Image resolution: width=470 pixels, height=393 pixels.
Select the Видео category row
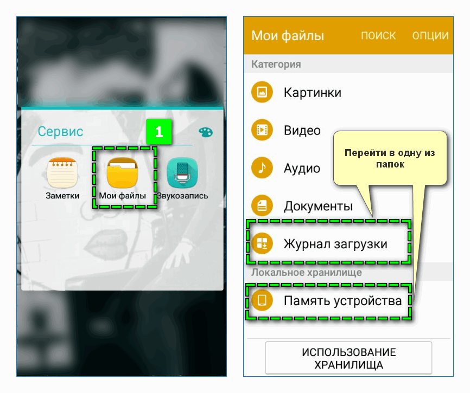(x=301, y=130)
